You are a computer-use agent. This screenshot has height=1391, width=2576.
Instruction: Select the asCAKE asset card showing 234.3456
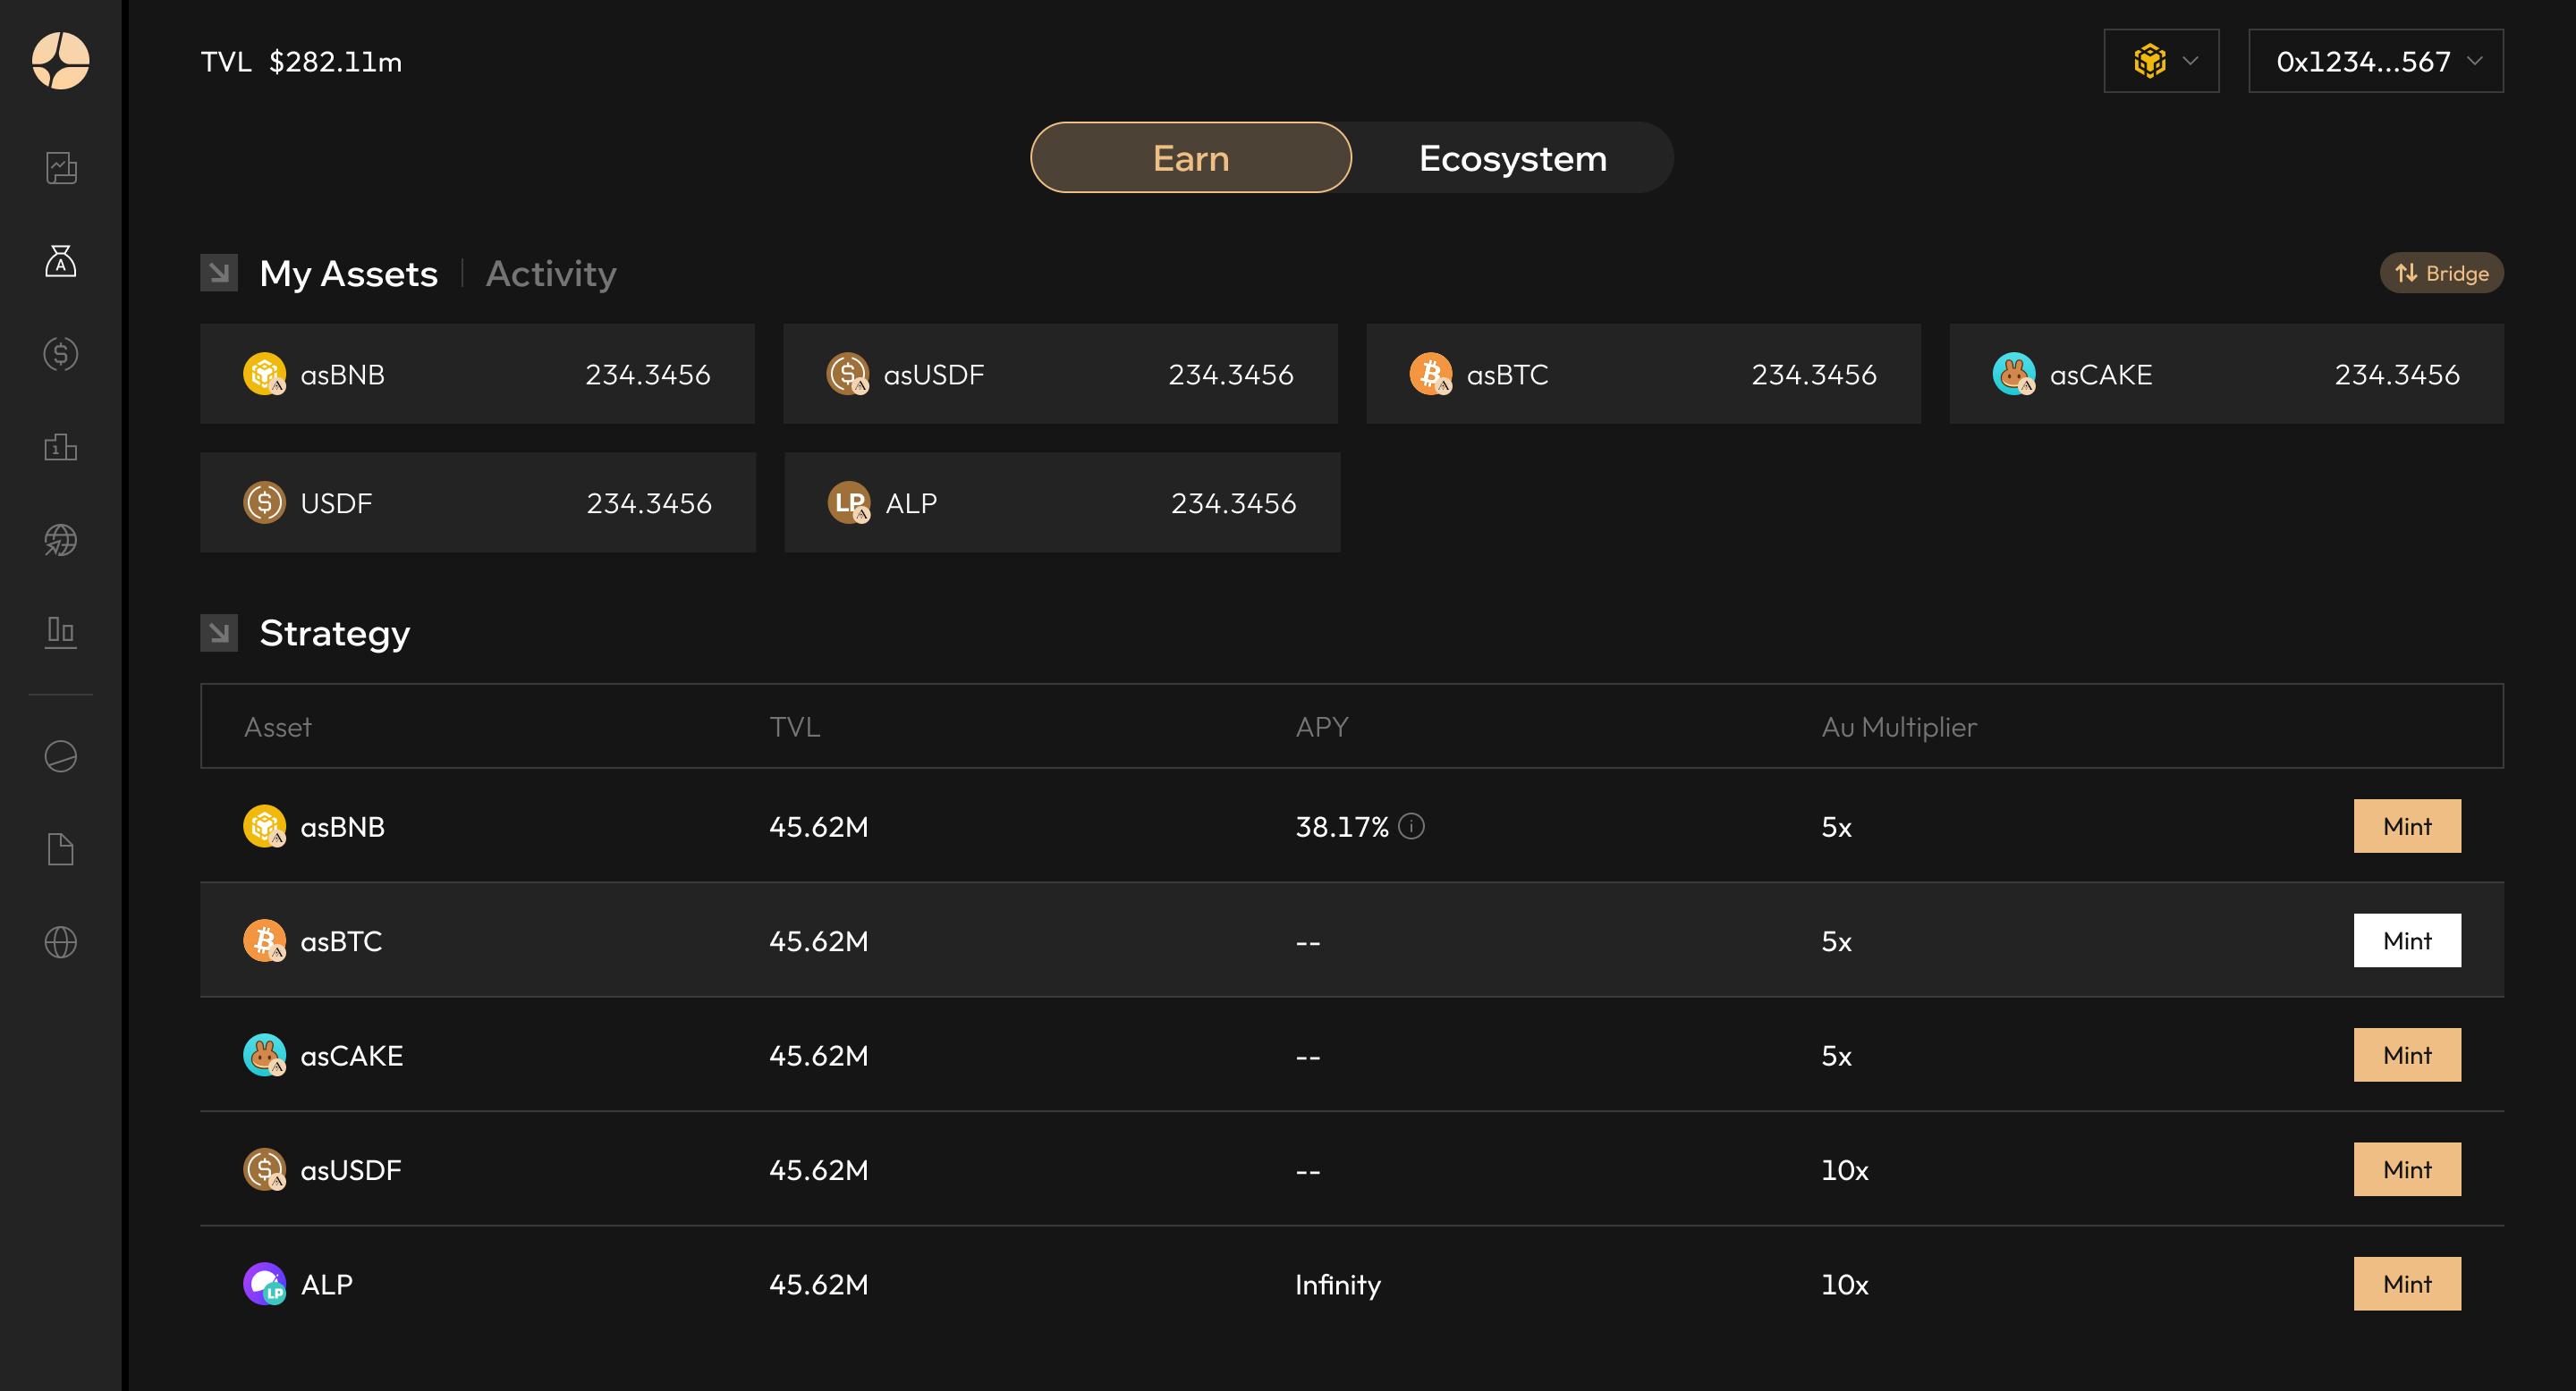tap(2228, 374)
